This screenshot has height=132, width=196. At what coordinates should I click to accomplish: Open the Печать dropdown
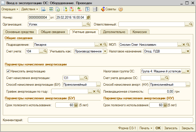(146, 128)
